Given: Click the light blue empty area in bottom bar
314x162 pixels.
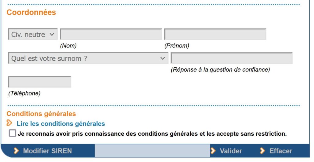Looking at the screenshot, I should coord(152,151).
